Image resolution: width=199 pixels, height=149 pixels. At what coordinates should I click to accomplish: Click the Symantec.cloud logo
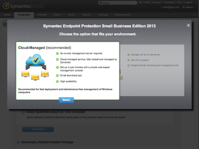pos(24,6)
